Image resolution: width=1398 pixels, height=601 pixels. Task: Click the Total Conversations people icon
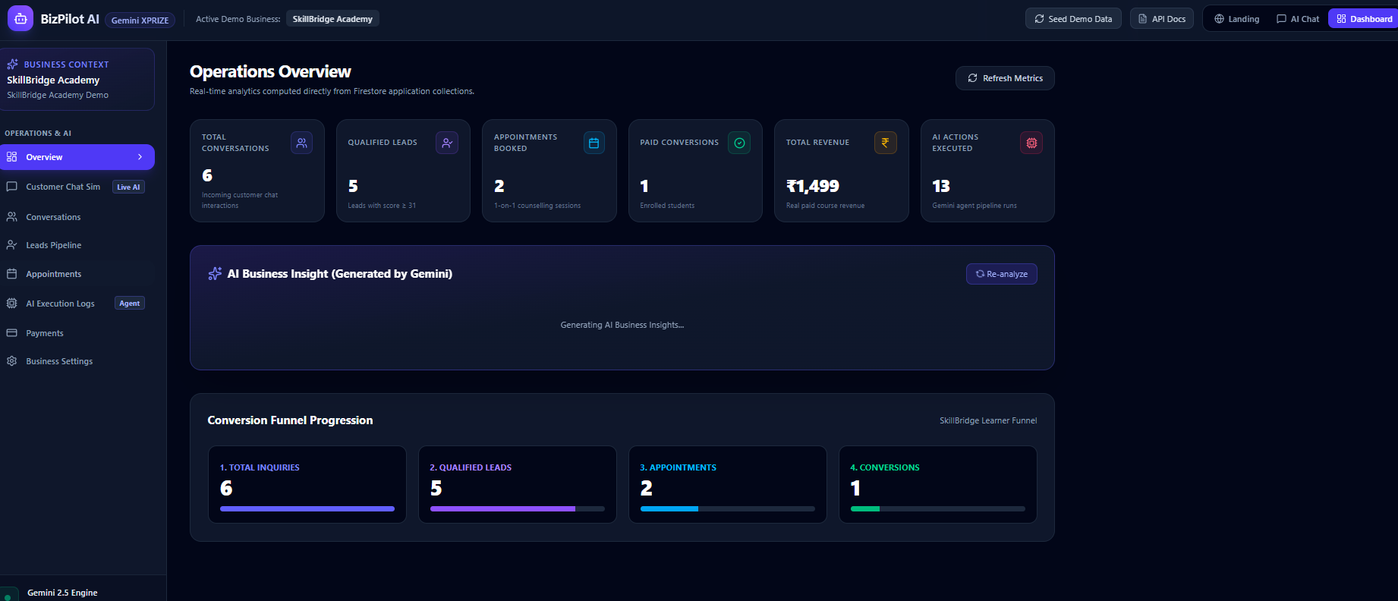(301, 143)
